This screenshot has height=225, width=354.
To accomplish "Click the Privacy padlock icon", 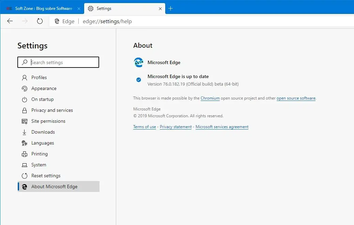I will click(x=25, y=110).
